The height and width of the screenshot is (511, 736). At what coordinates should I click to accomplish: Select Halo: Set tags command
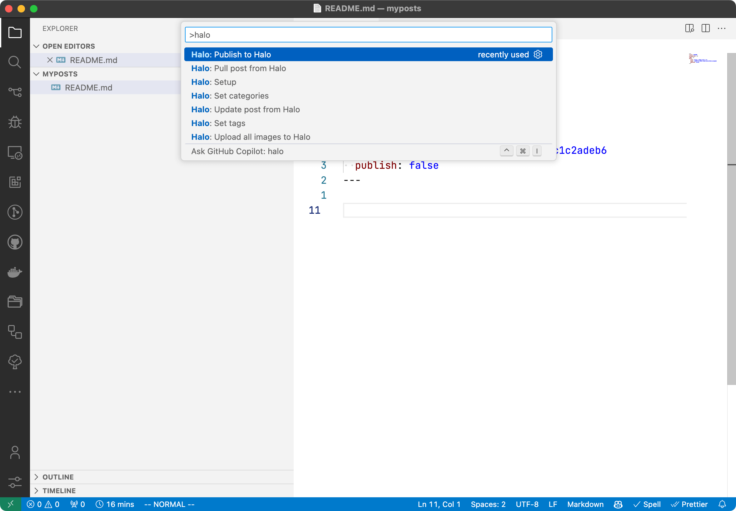(x=218, y=123)
